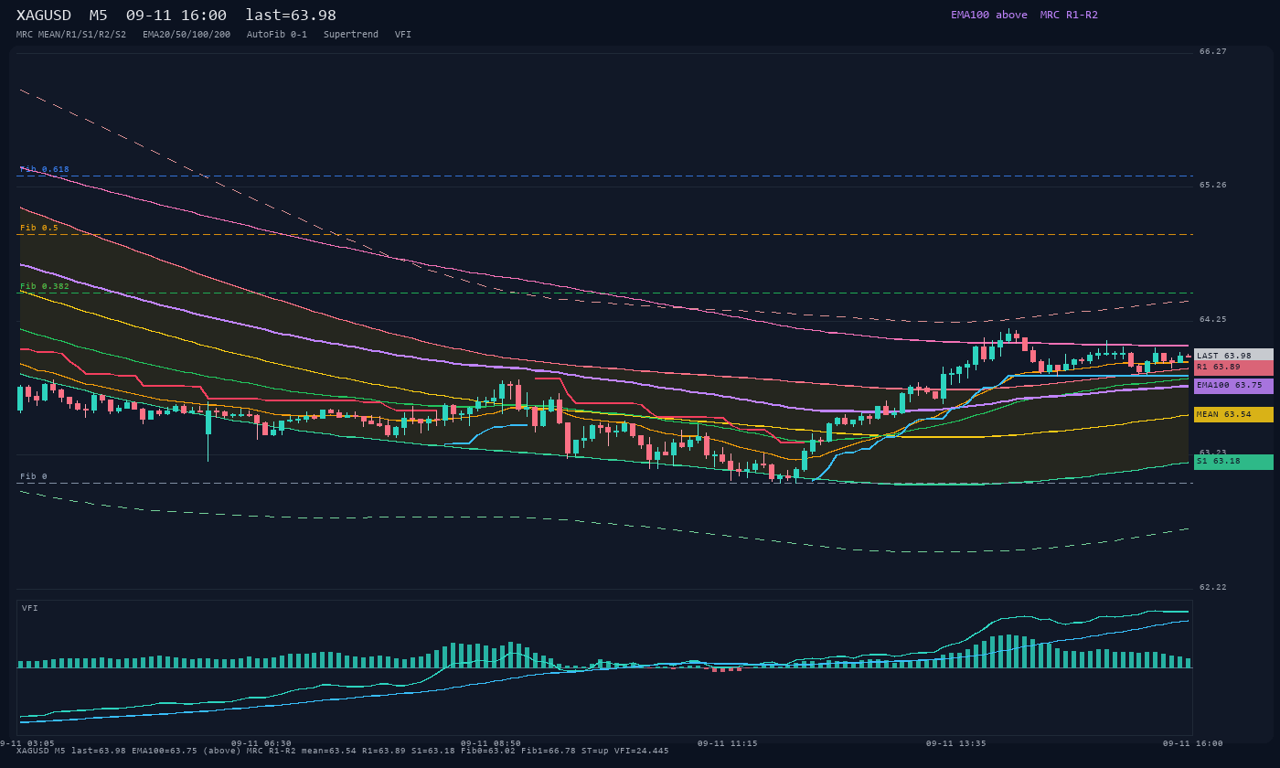Viewport: 1280px width, 768px height.
Task: Click the VFI label in header
Action: [403, 35]
